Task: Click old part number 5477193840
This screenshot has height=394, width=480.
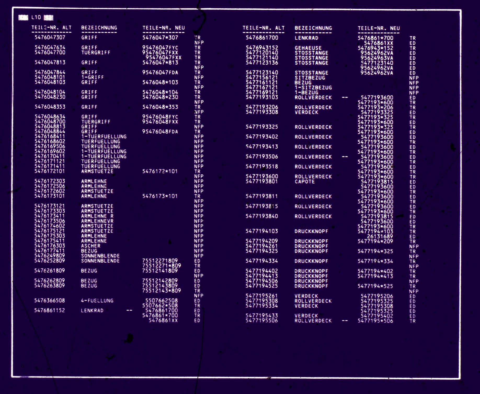Action: (x=262, y=216)
